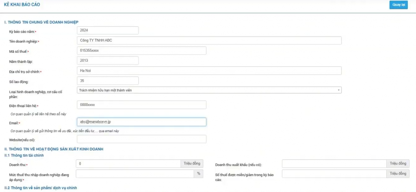Click the Năm thành lập input showing 2013

point(108,61)
